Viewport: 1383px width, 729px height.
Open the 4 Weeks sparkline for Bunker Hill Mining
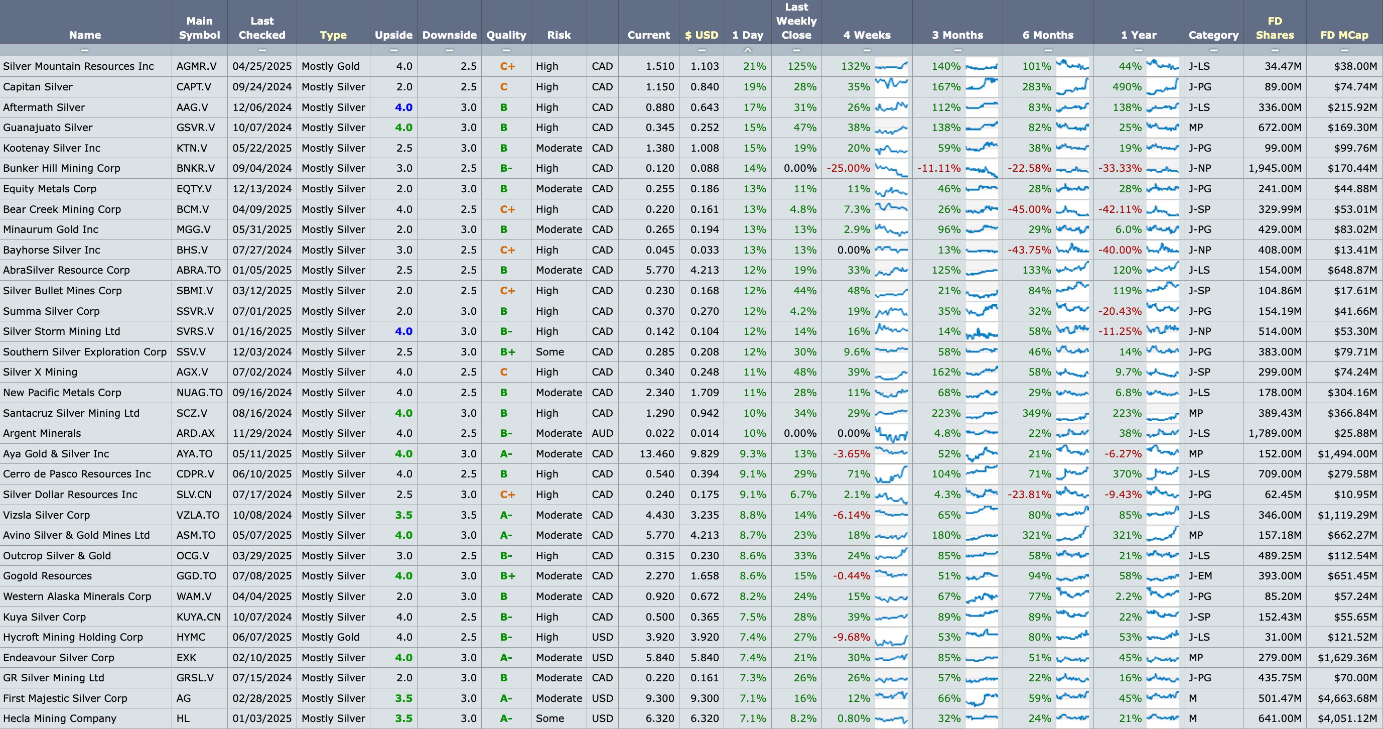point(891,168)
